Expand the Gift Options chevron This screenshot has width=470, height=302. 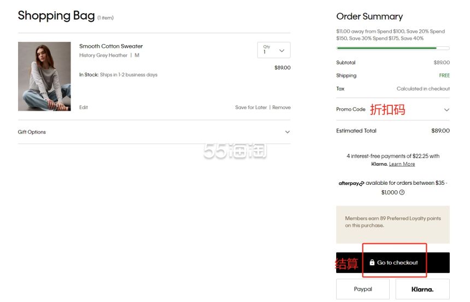[x=287, y=132]
